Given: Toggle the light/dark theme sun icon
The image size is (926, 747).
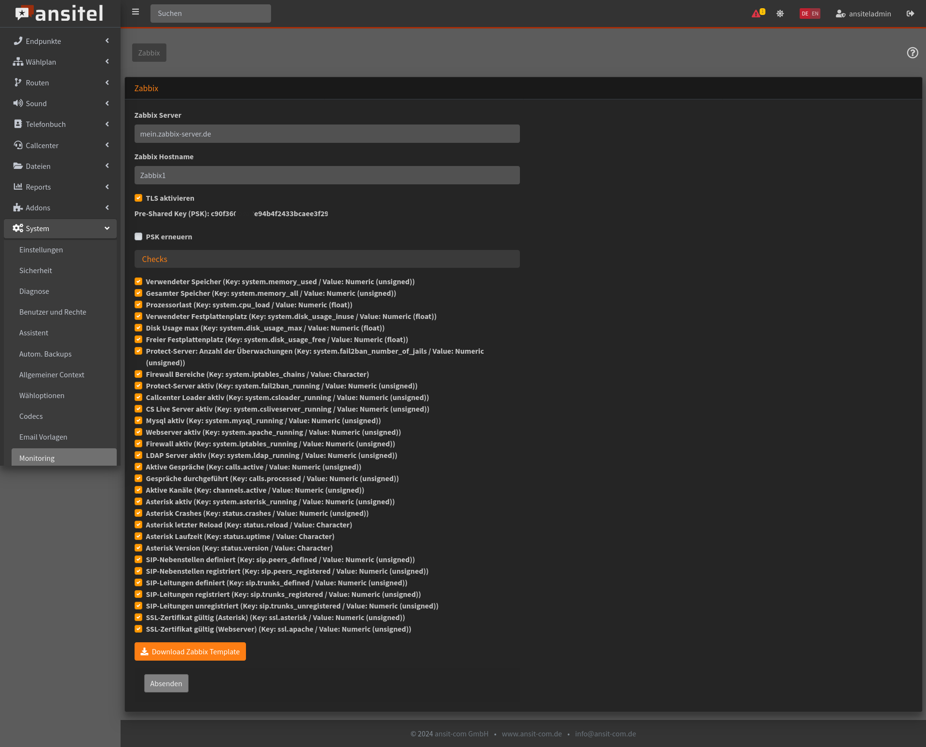Looking at the screenshot, I should pos(780,14).
